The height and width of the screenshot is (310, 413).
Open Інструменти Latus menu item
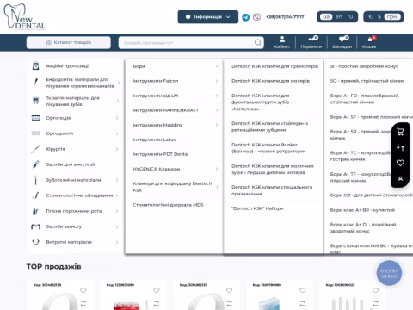pyautogui.click(x=154, y=139)
